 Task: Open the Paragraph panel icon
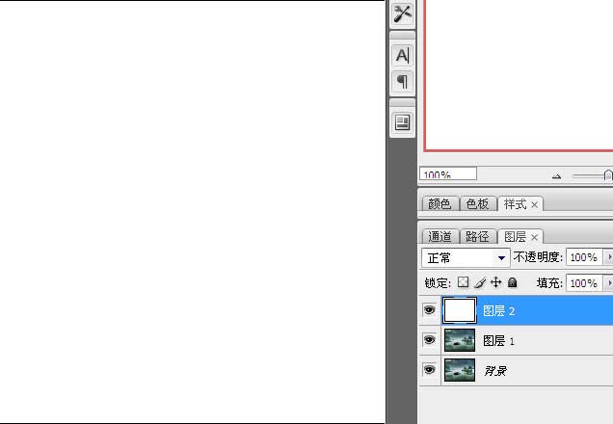pos(402,82)
